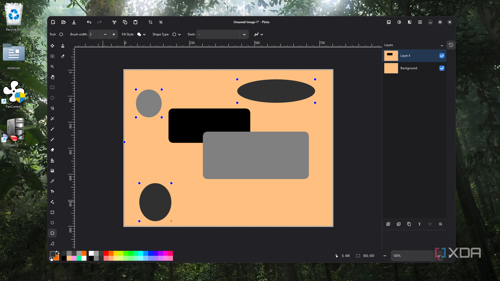The image size is (500, 281).
Task: Open the Shape Type dropdown
Action: pos(177,35)
